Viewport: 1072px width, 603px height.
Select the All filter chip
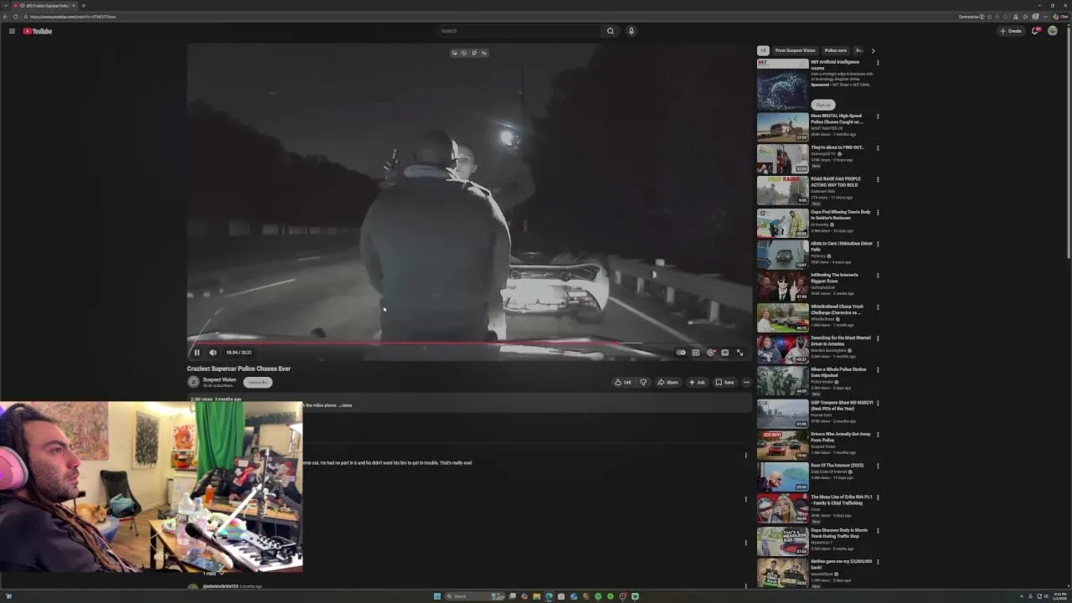pos(763,50)
